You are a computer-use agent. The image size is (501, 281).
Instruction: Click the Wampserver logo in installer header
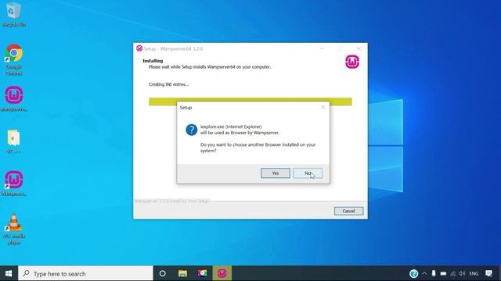click(x=352, y=62)
